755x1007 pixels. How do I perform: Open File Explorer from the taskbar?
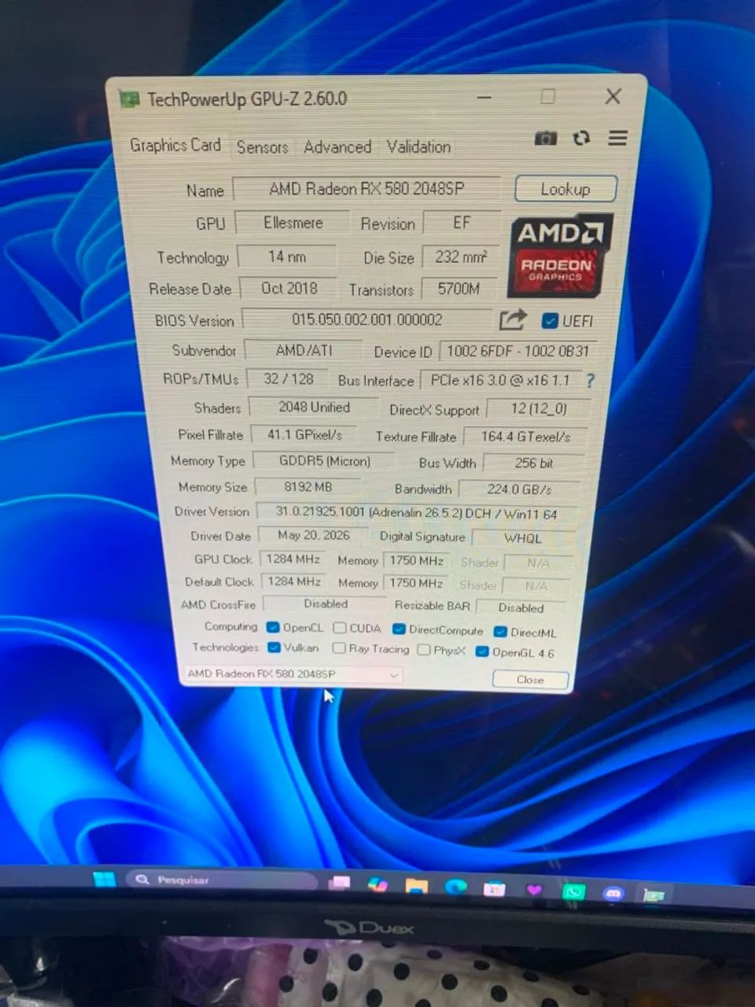[x=416, y=887]
